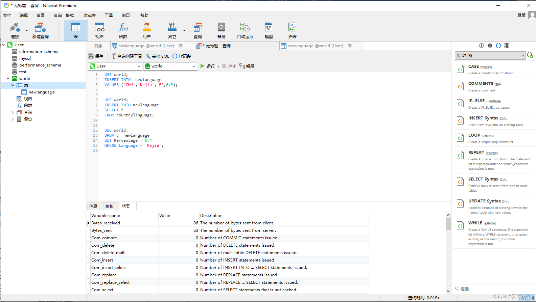The width and height of the screenshot is (536, 302).
Task: Click the UPDATE Syntax snippet entry
Action: [494, 206]
